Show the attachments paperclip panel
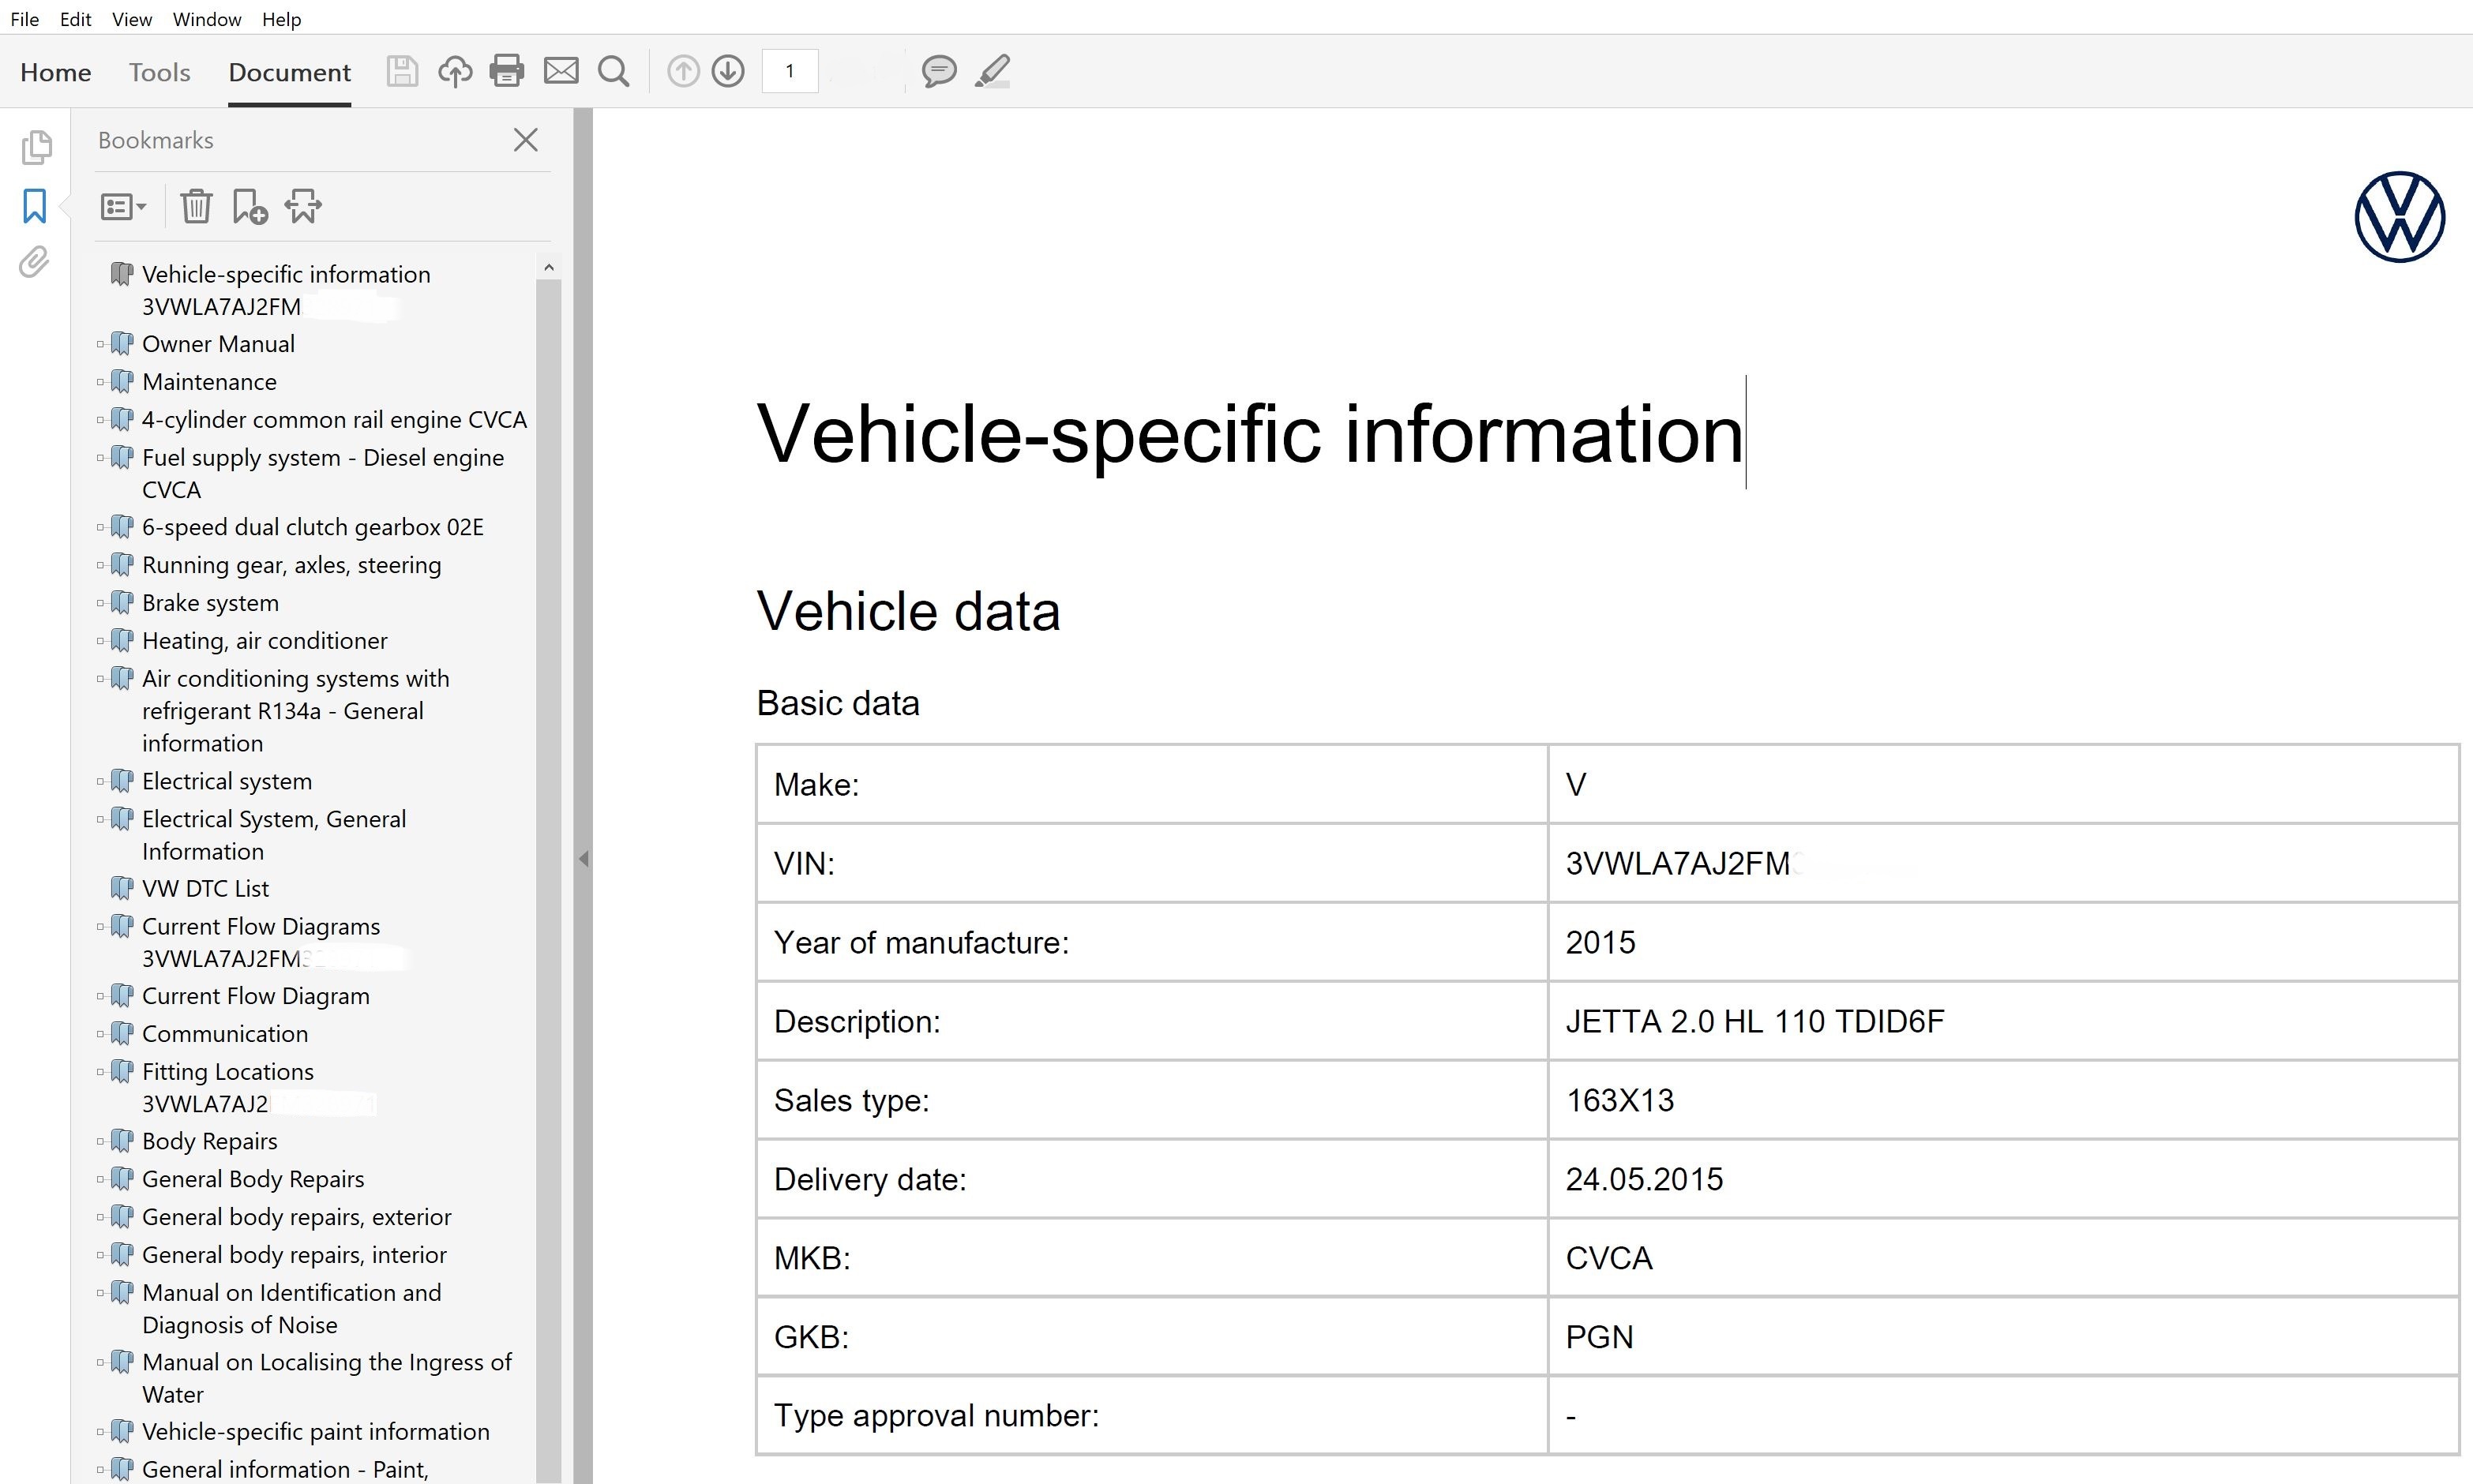Viewport: 2473px width, 1484px height. 34,263
